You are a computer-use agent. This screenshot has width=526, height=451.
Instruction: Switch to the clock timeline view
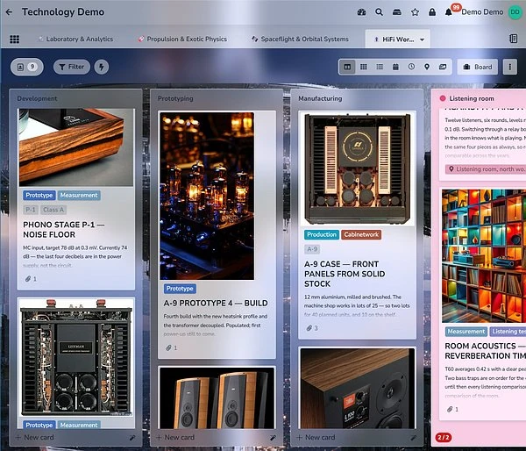click(x=411, y=67)
